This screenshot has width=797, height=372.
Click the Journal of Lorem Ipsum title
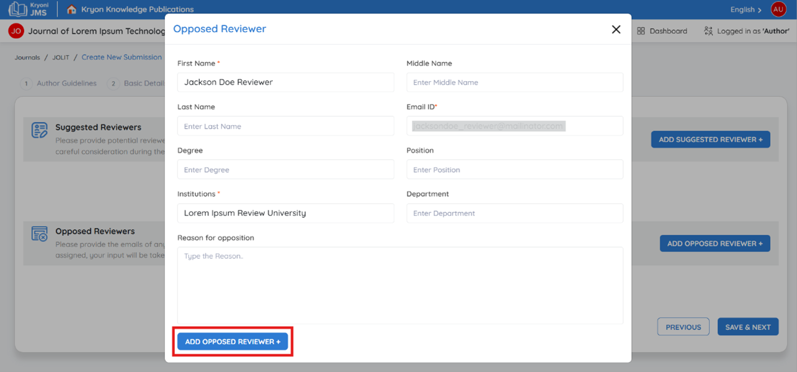coord(97,31)
